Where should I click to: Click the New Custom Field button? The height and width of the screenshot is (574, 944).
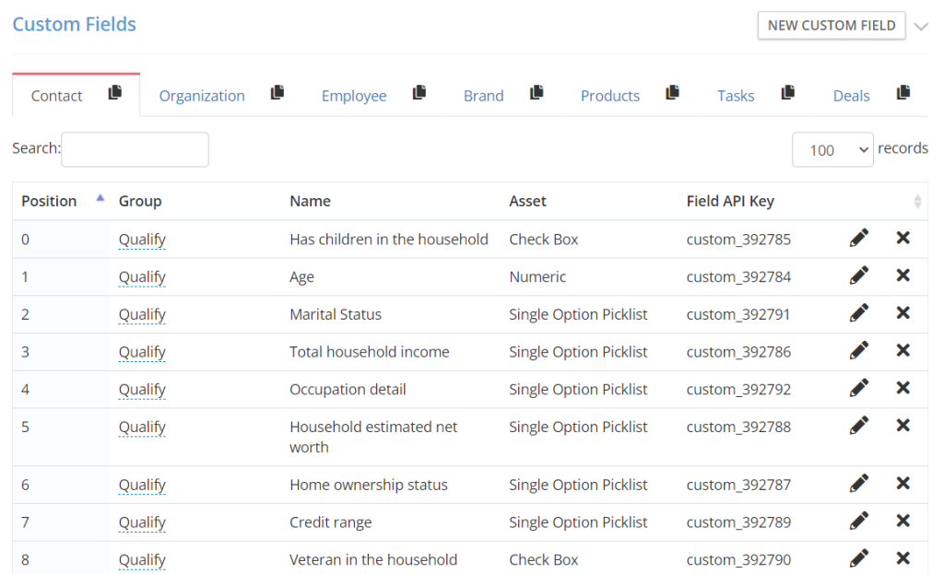click(831, 26)
